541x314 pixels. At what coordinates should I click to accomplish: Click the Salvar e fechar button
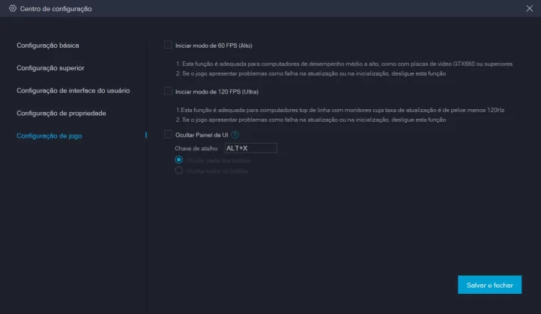pyautogui.click(x=489, y=285)
